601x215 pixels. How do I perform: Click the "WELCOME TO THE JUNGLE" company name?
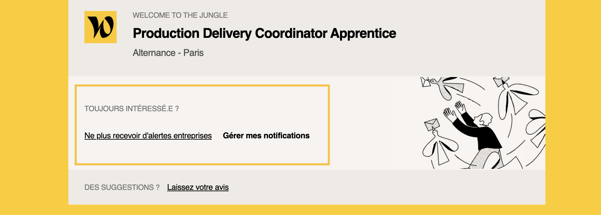pos(180,15)
